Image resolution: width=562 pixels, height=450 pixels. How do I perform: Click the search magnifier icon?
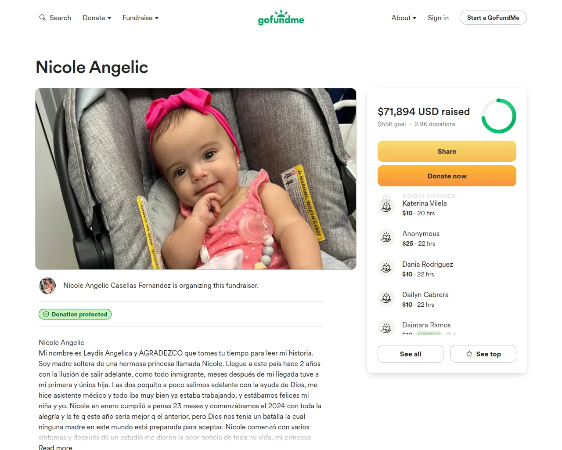pos(42,18)
